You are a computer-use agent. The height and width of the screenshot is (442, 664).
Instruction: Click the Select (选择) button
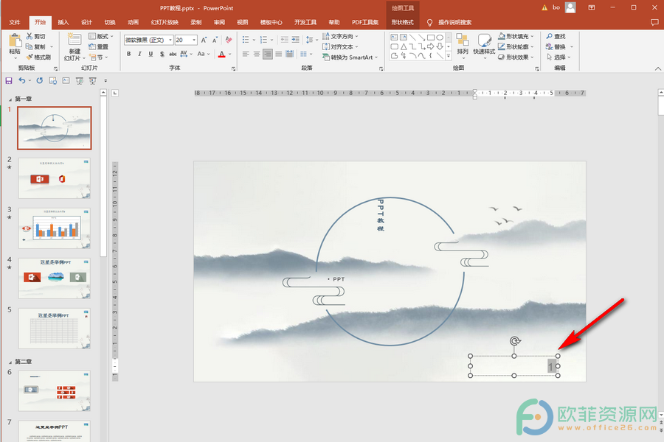tap(558, 57)
